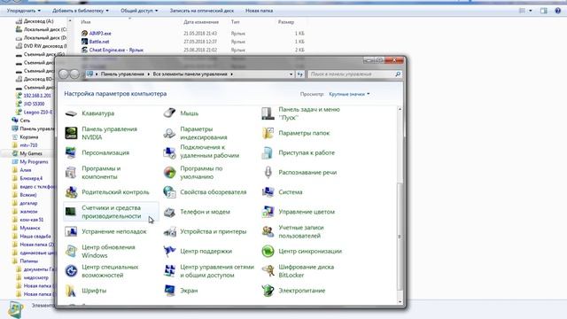
Task: Open Учетные записи пользователей icon
Action: (268, 231)
